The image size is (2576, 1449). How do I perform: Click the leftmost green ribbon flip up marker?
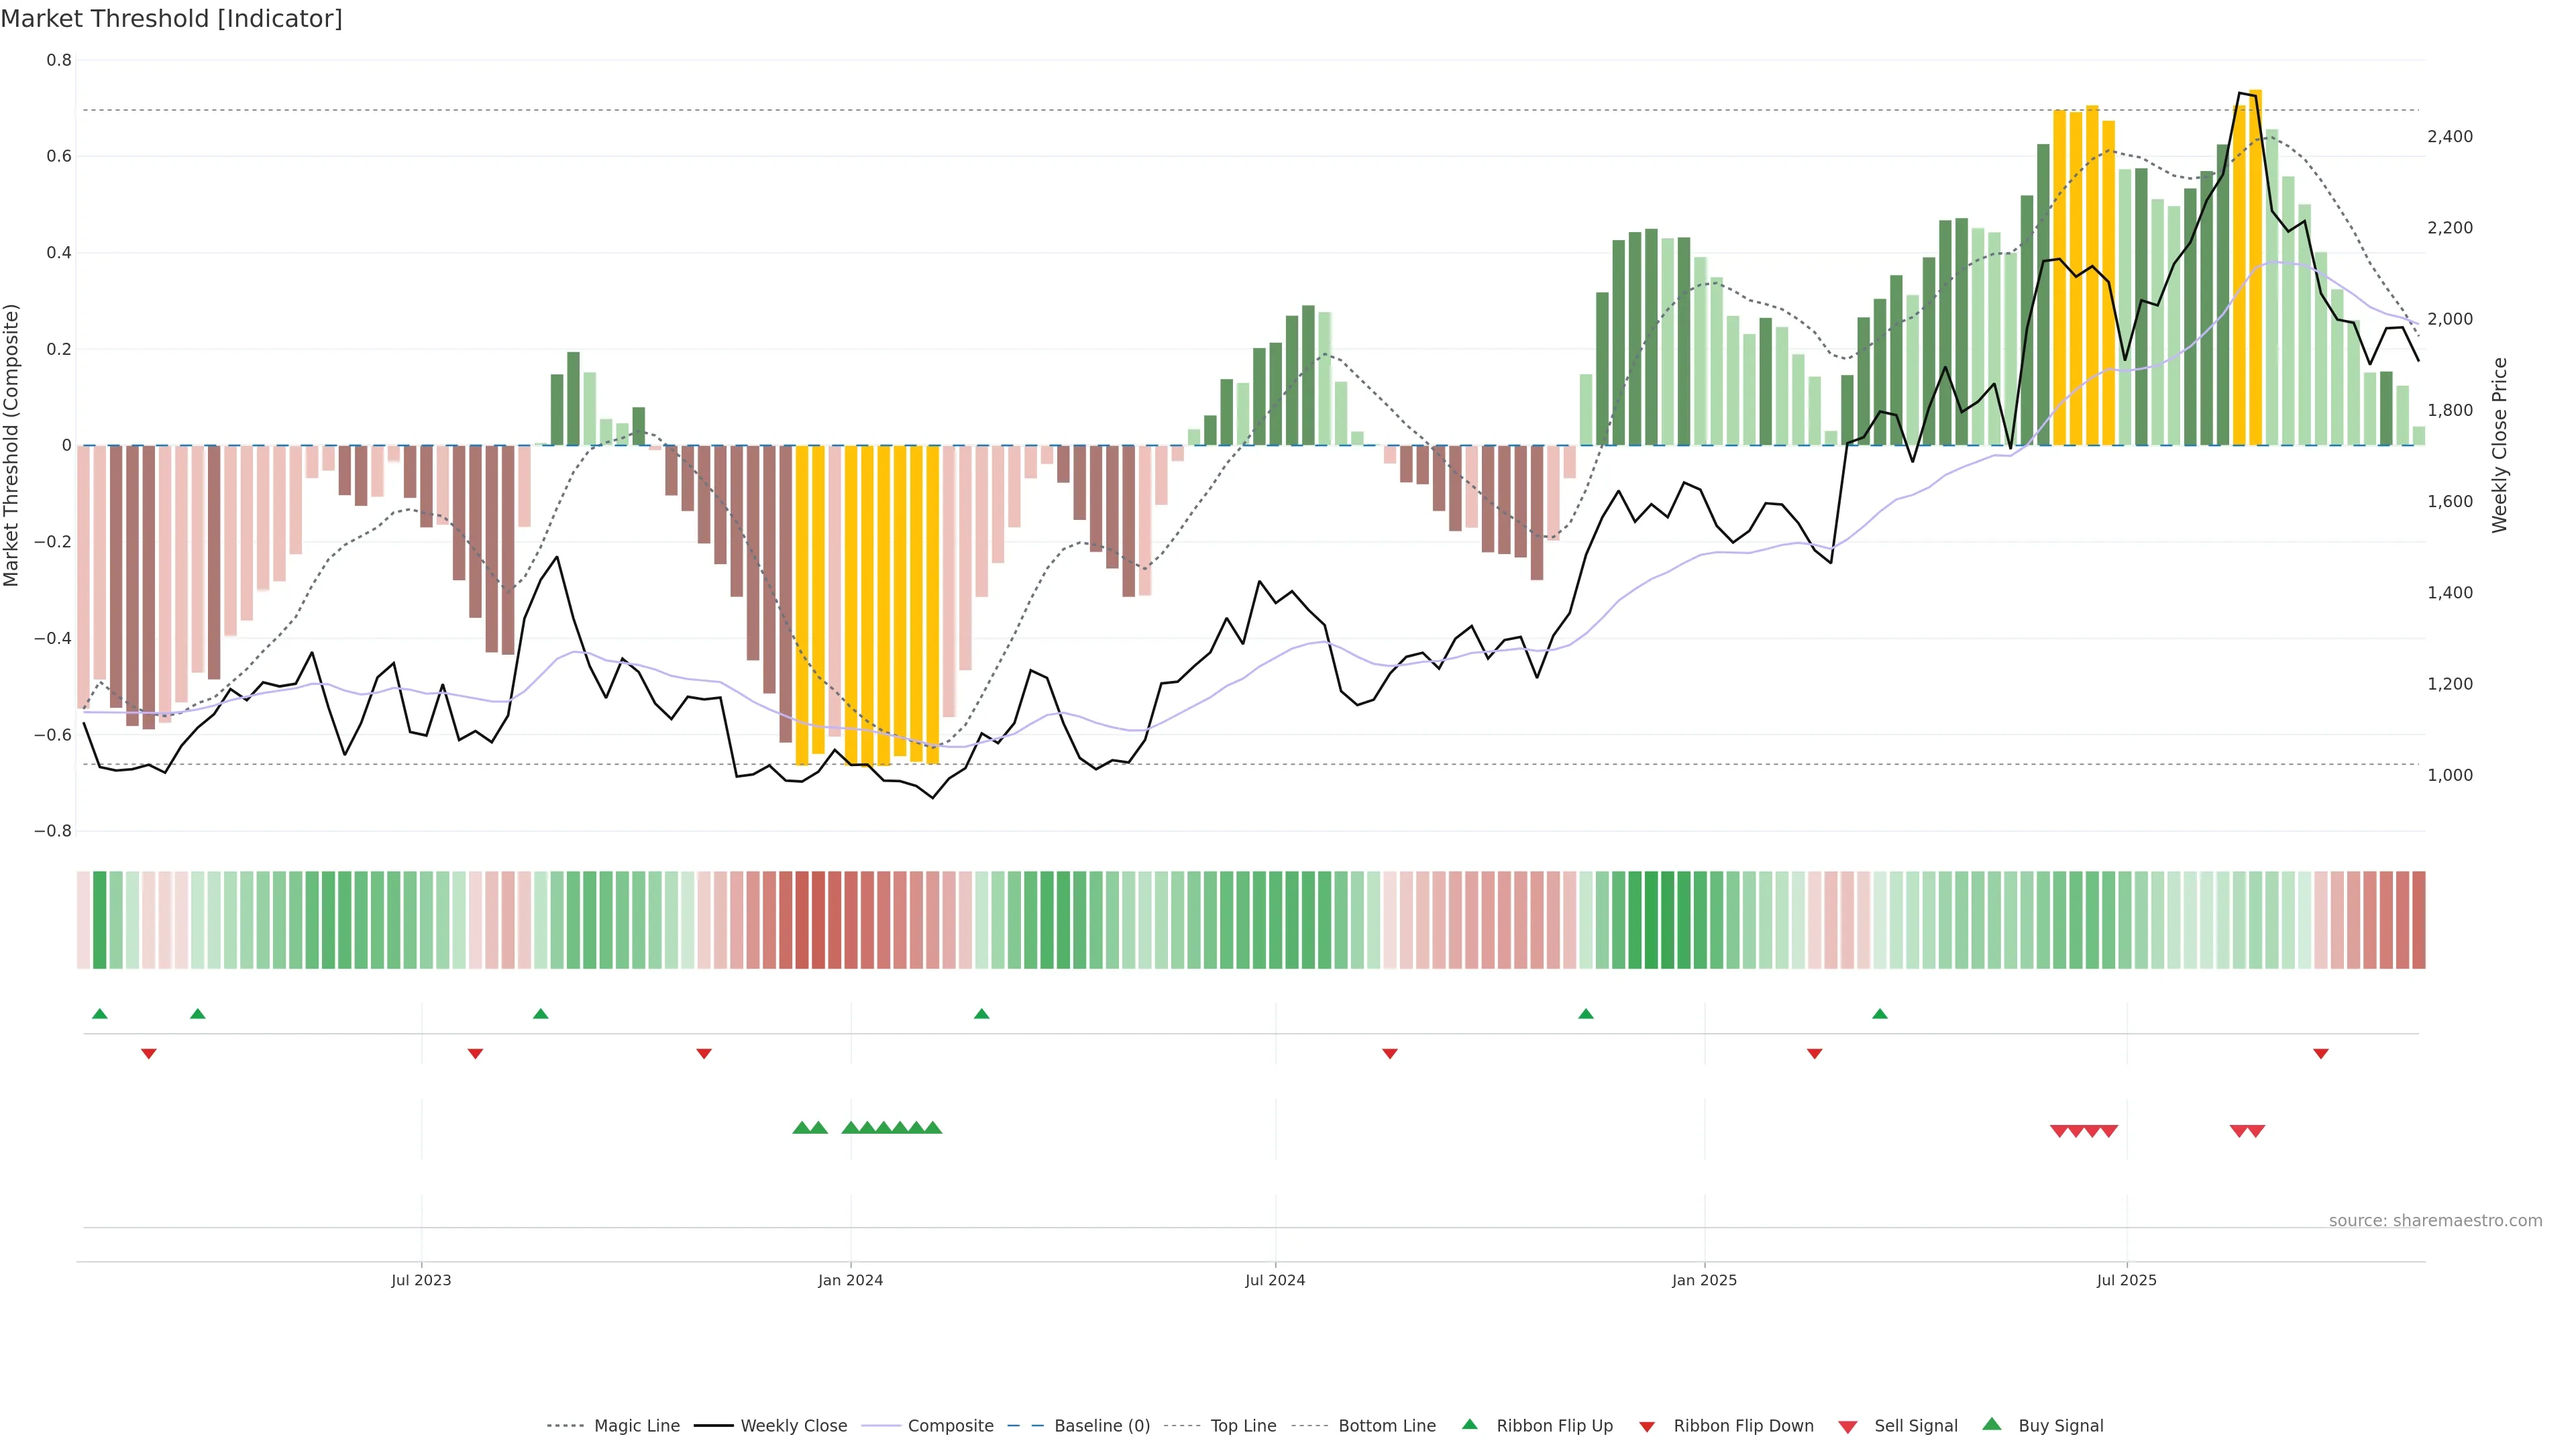tap(99, 1014)
